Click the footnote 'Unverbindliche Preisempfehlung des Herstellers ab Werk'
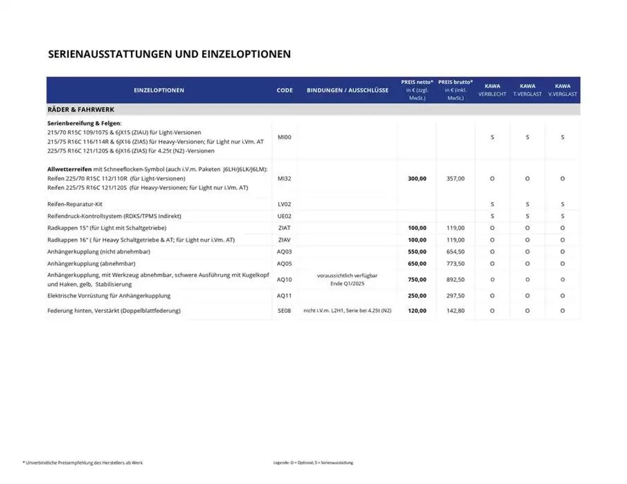627x484 pixels. coord(83,463)
